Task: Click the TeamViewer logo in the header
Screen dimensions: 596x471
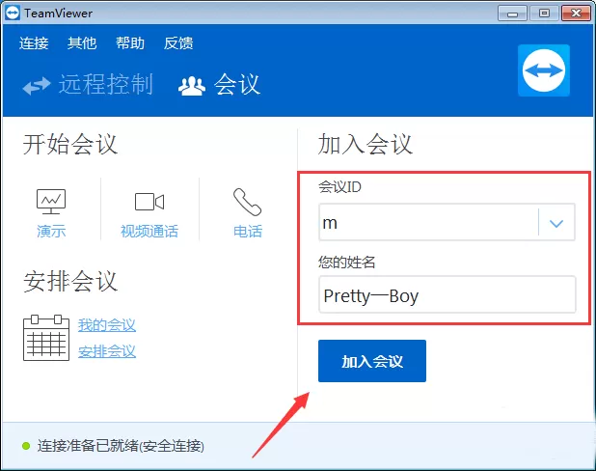Action: tap(544, 70)
